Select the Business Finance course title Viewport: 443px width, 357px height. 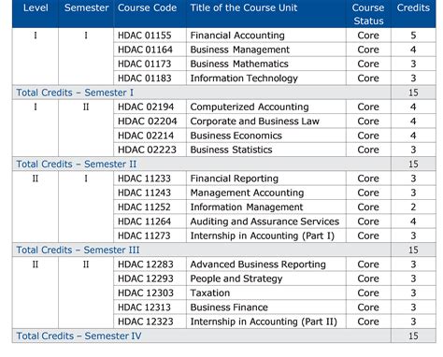pyautogui.click(x=229, y=307)
